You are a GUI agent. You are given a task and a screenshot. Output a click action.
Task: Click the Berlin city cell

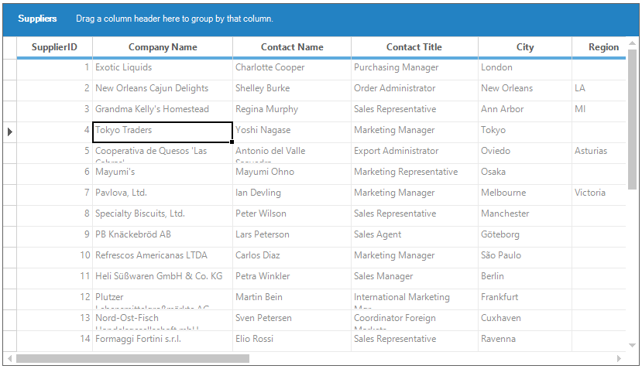[525, 278]
